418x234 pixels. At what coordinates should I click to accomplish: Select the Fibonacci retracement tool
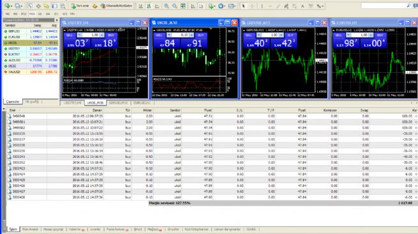(294, 6)
